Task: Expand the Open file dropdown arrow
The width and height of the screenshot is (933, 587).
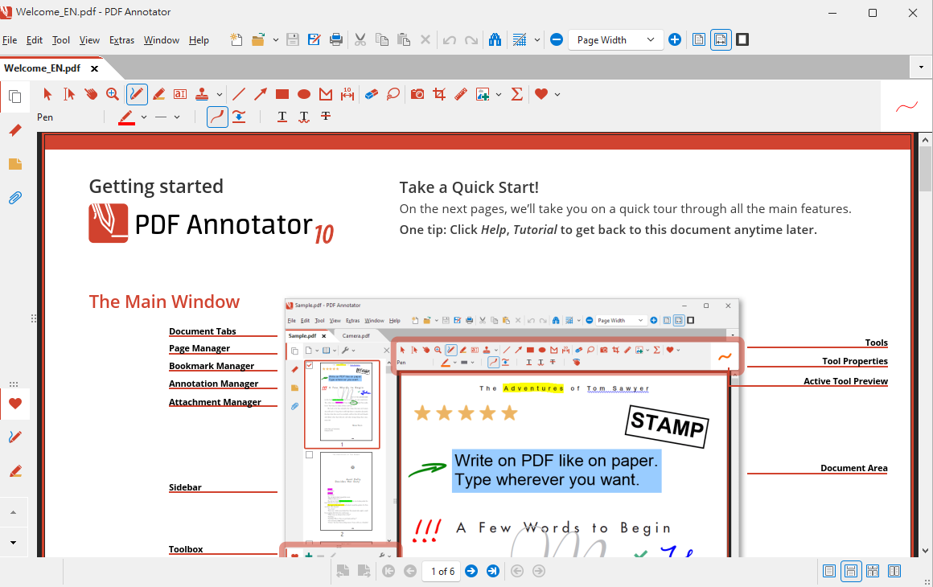Action: [276, 40]
